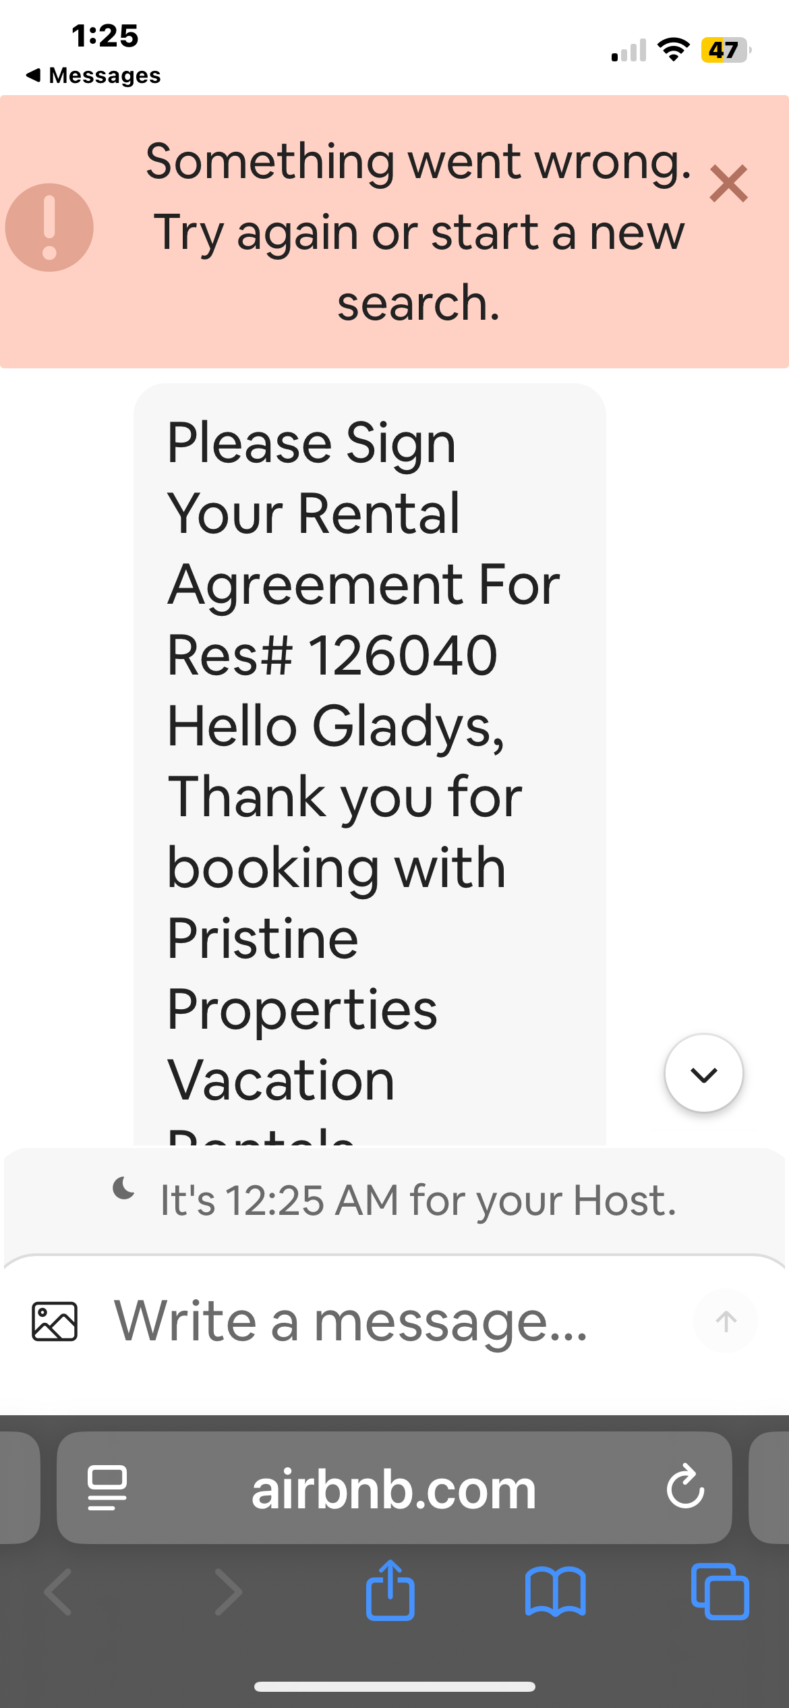The width and height of the screenshot is (789, 1708).
Task: Open Safari bookmarks book icon
Action: click(x=556, y=1592)
